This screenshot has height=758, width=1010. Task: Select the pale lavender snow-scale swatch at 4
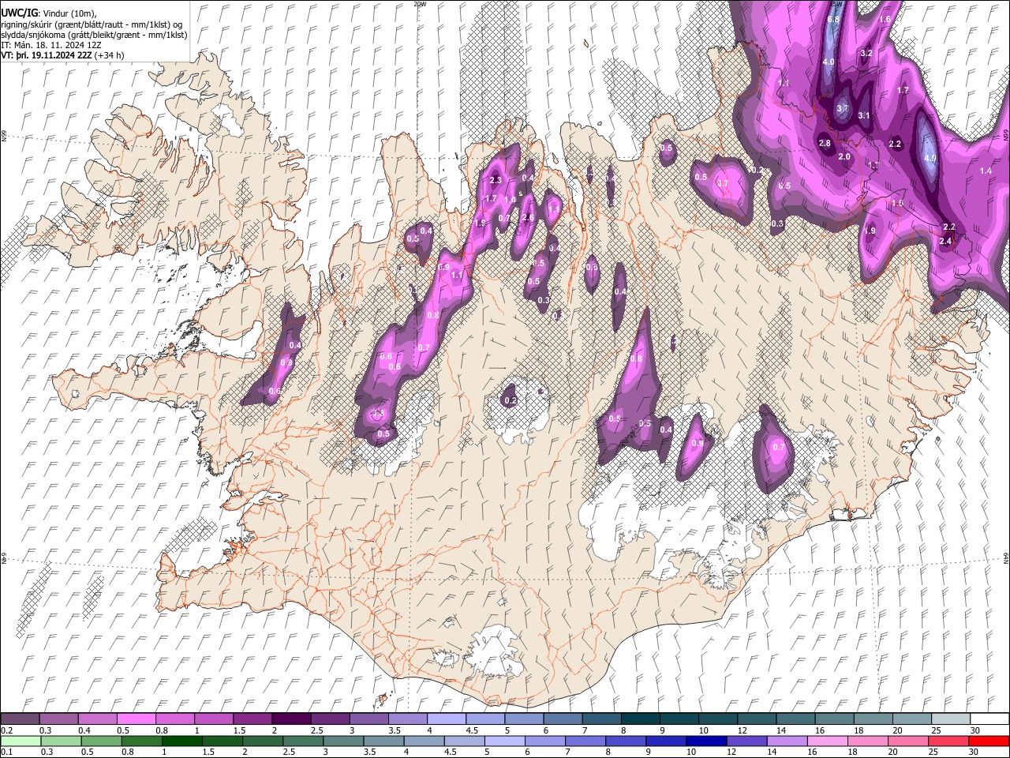coord(445,719)
